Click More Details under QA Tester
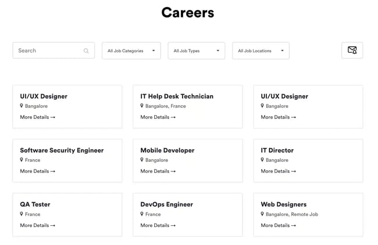The height and width of the screenshot is (245, 378). coord(38,225)
